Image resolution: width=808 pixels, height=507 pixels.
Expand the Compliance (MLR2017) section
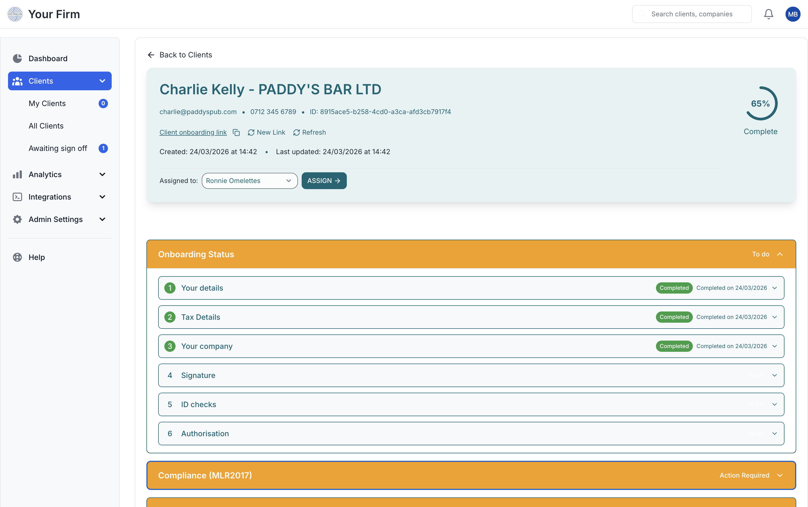tap(779, 475)
